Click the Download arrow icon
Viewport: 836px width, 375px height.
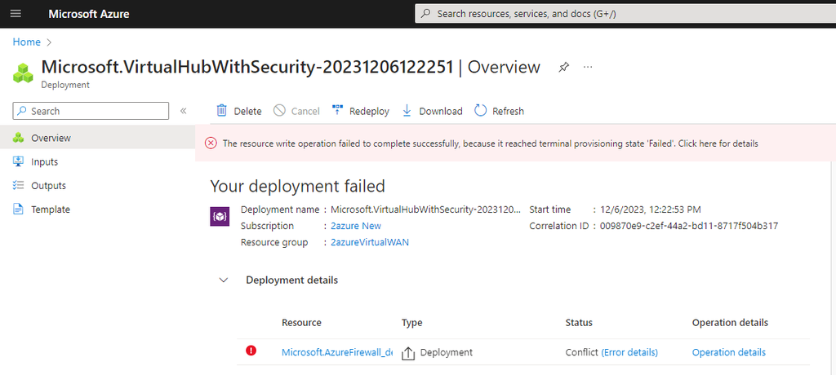[x=407, y=110]
